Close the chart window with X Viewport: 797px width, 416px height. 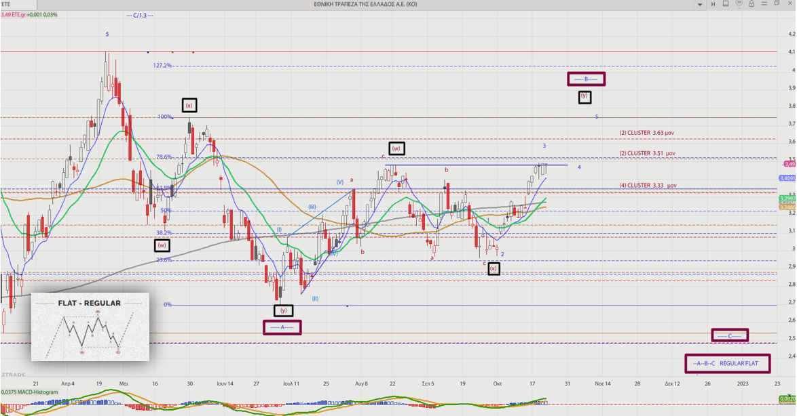click(x=790, y=3)
